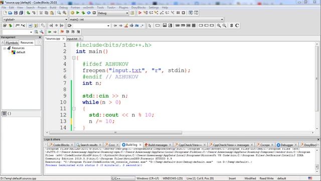Click the blue Rebuild icon
This screenshot has width=321, height=181.
pos(89,13)
